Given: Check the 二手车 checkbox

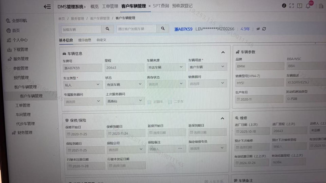Looking at the screenshot, I should pos(170,102).
